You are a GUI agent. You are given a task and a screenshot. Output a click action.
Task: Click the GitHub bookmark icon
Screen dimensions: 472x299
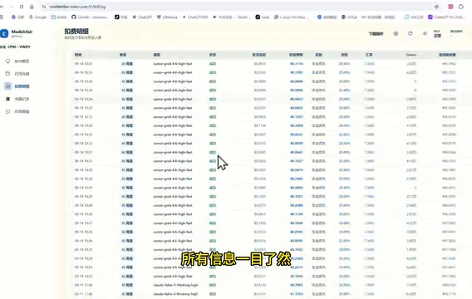[x=74, y=17]
